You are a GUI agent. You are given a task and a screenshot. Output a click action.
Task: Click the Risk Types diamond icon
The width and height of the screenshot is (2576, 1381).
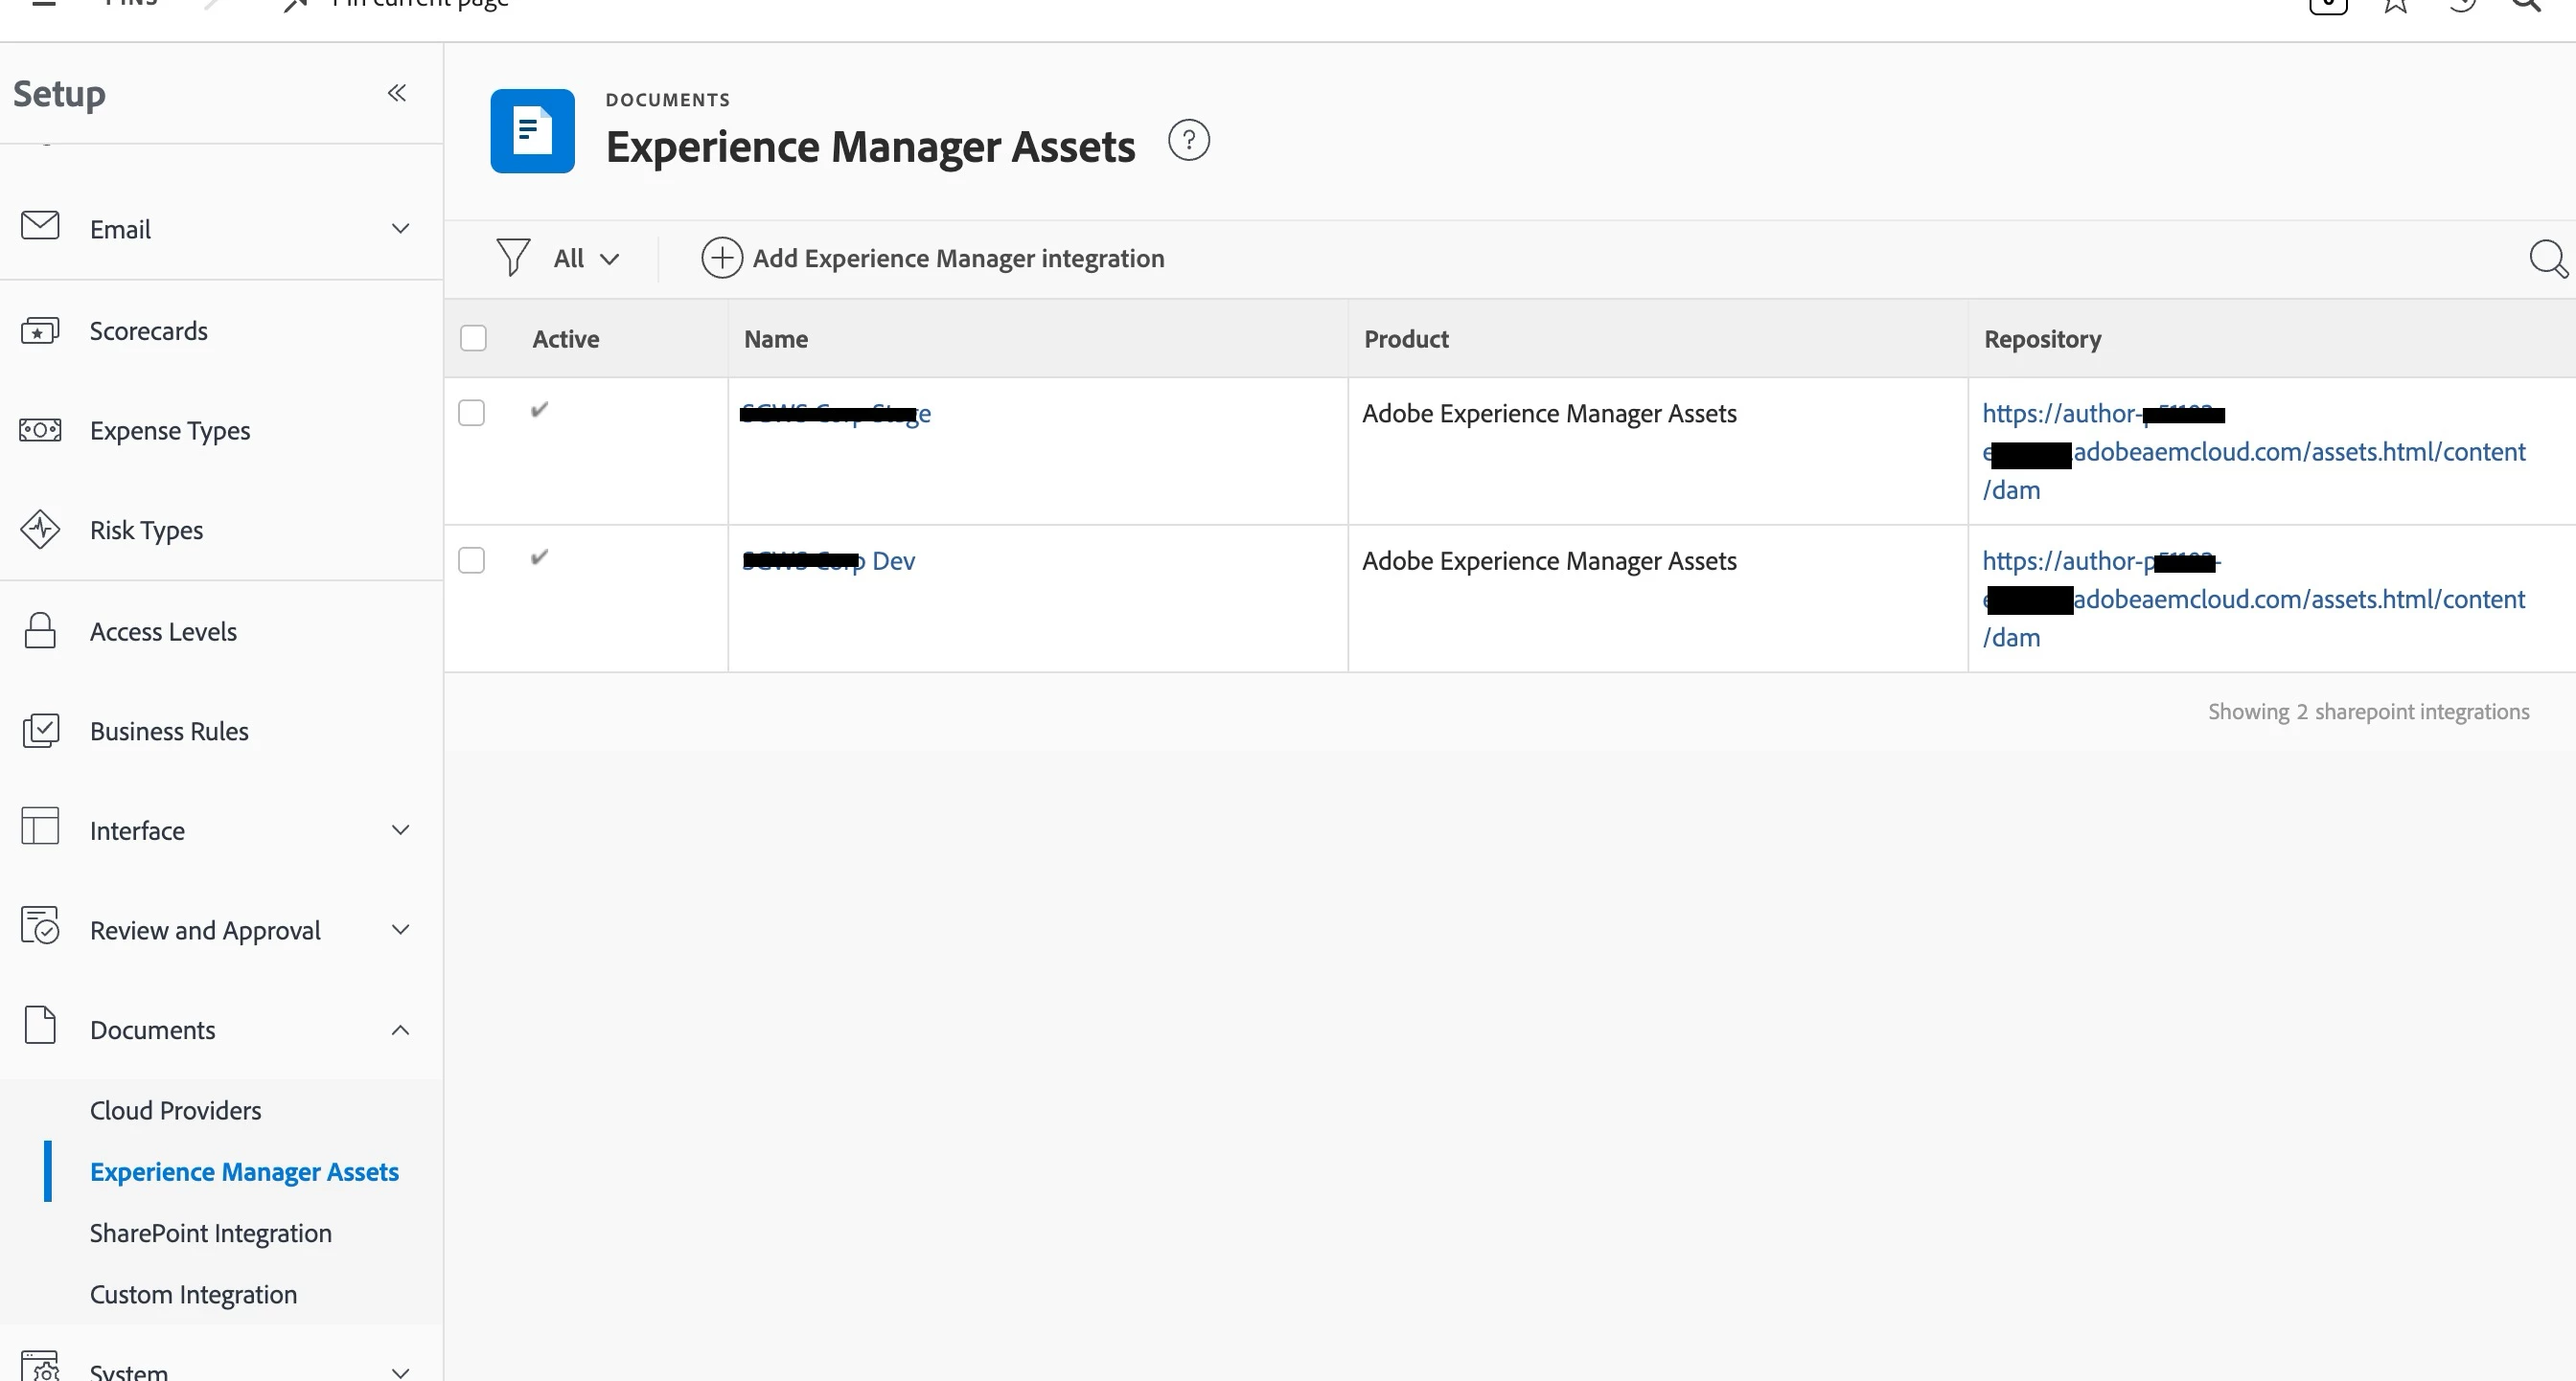[x=40, y=530]
